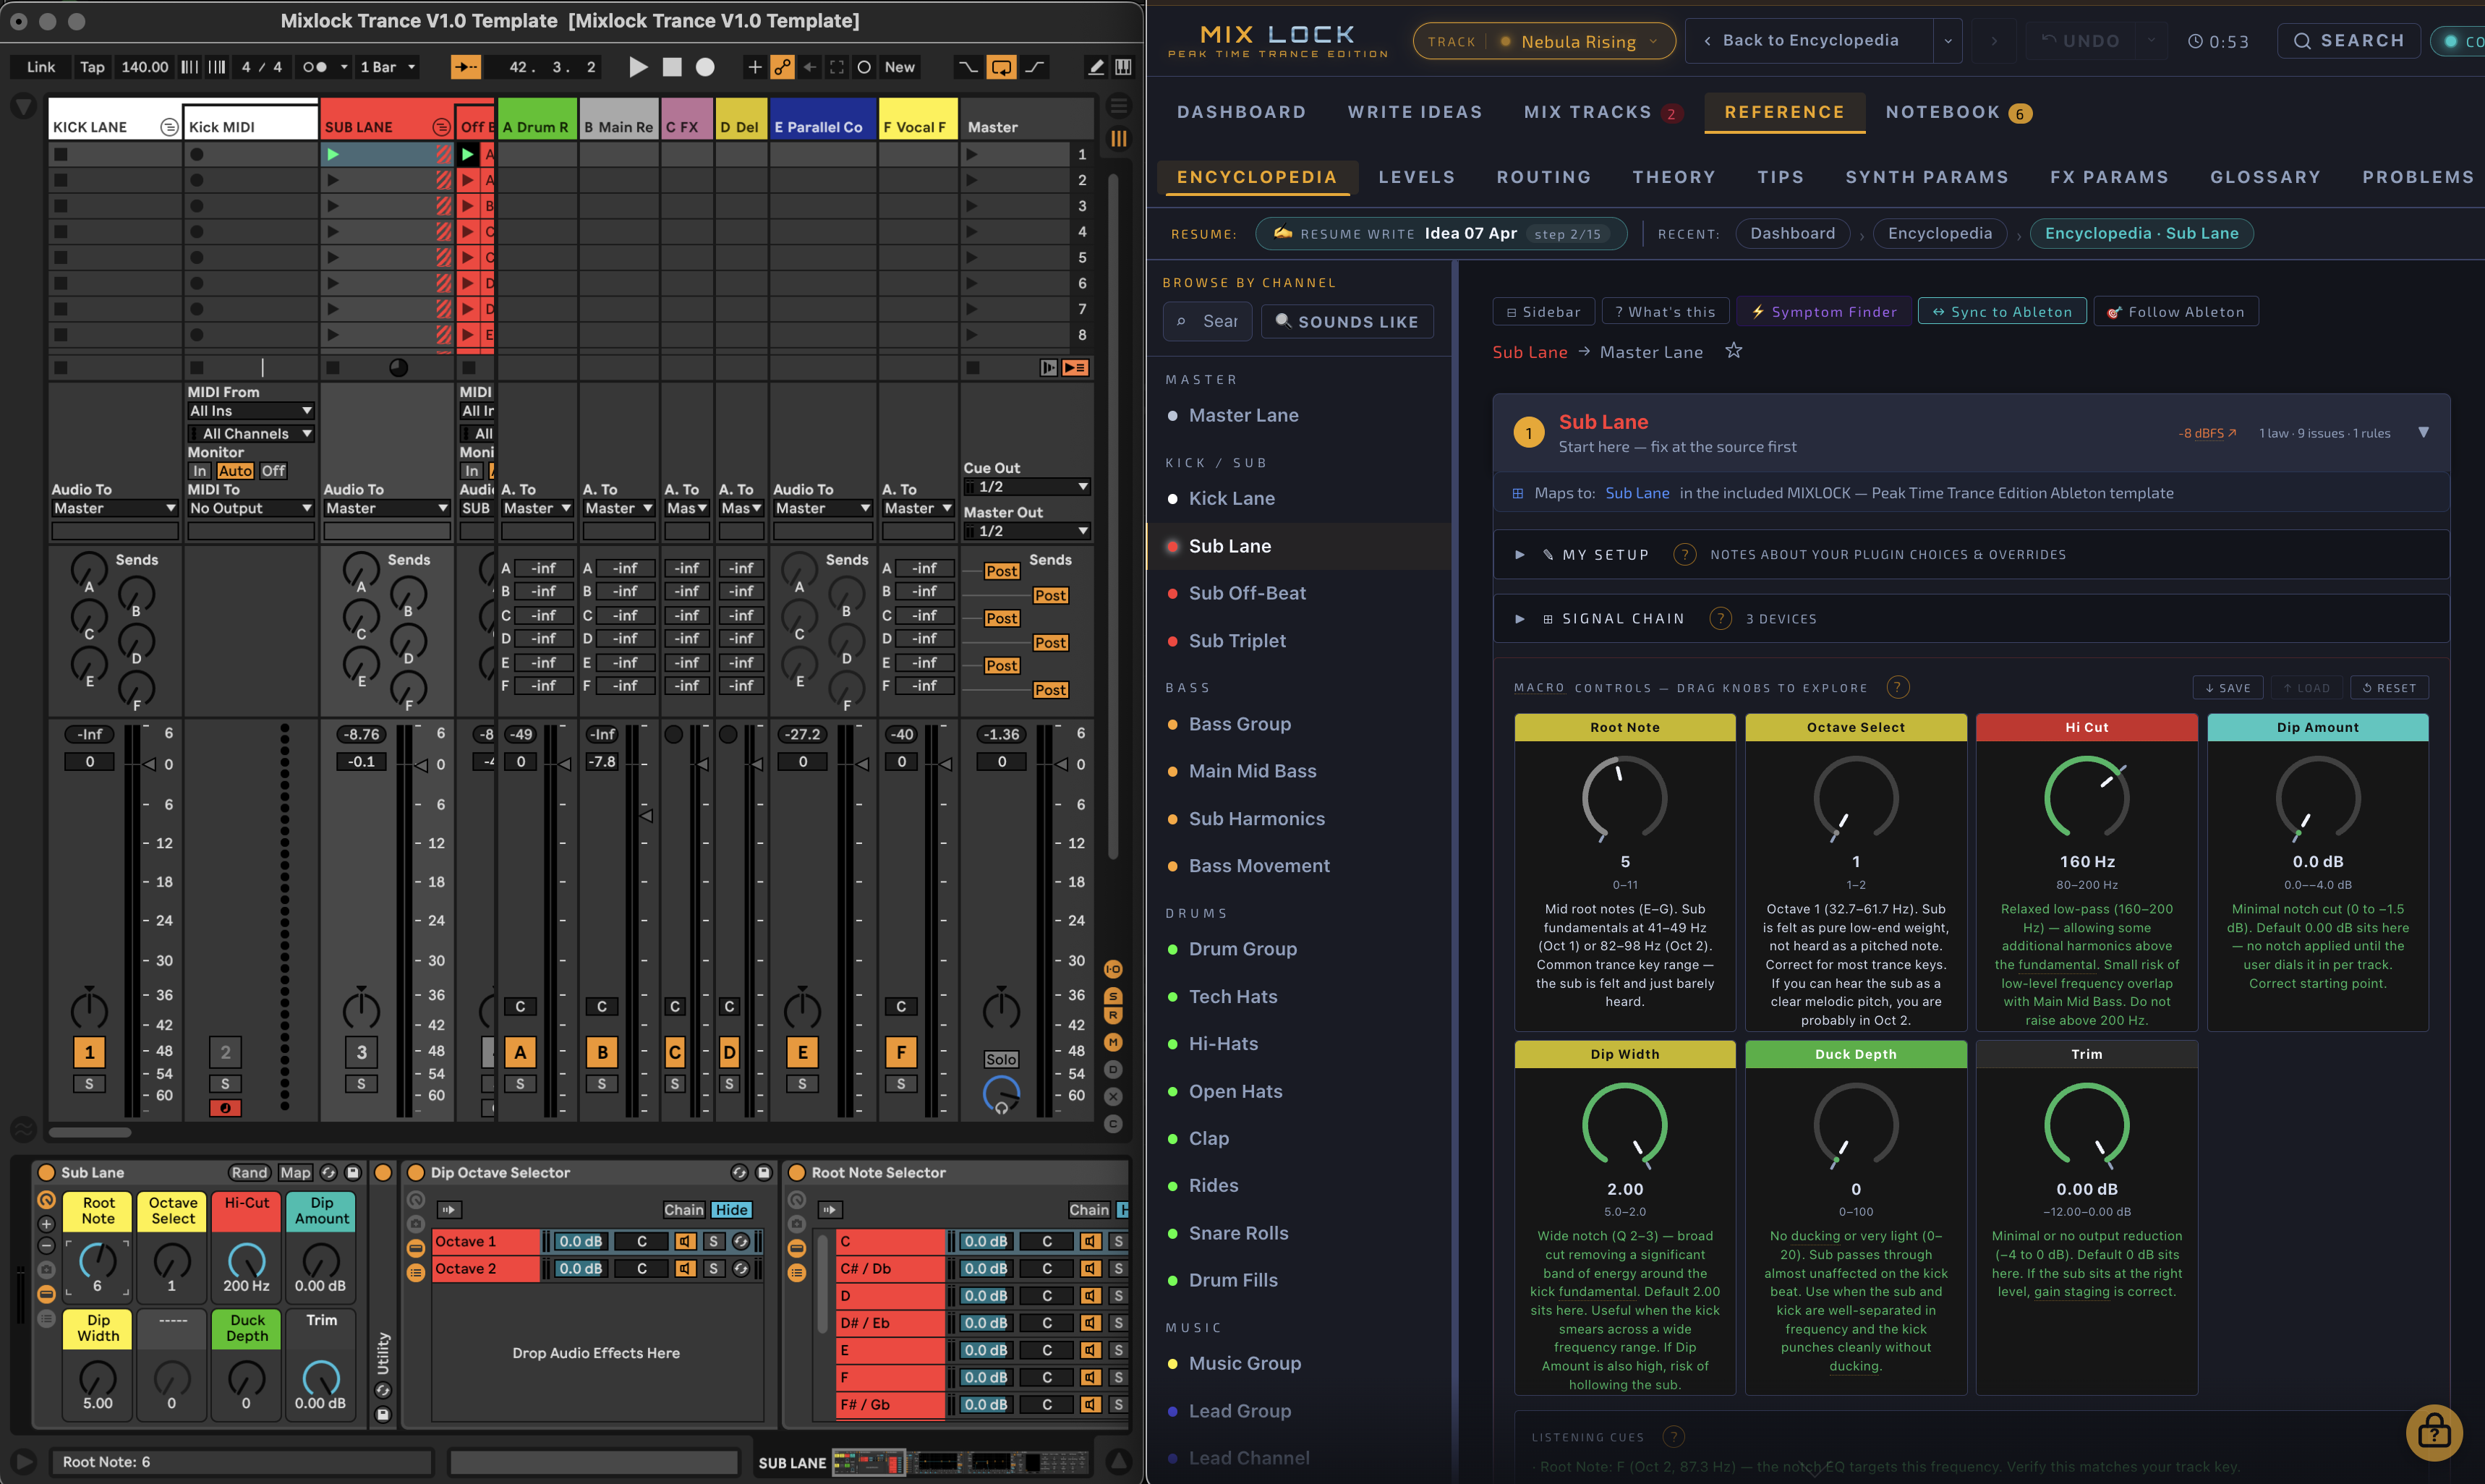
Task: Toggle Sub Lane rack device activator
Action: (45, 1172)
